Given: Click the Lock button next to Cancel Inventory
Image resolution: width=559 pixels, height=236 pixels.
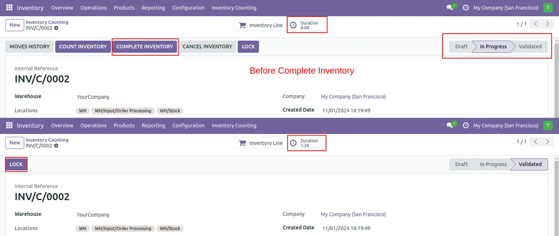Looking at the screenshot, I should (248, 47).
